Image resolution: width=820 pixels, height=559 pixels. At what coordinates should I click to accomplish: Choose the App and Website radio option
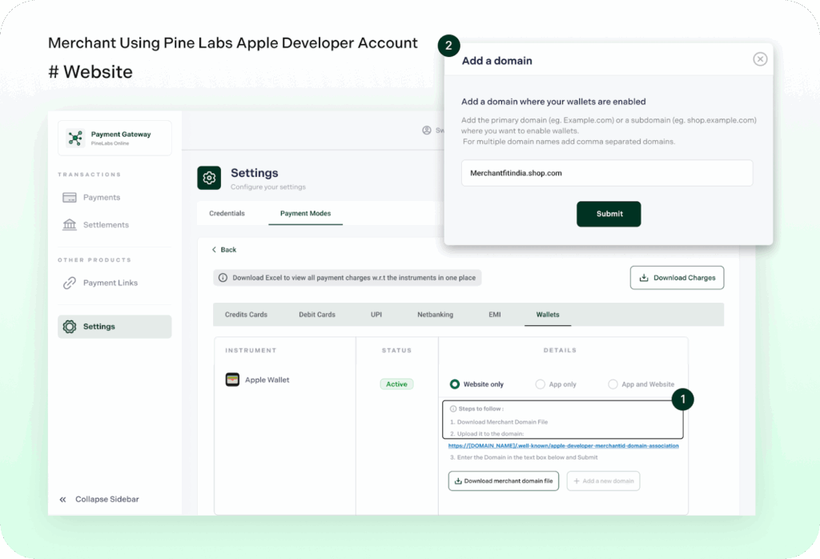click(x=613, y=384)
